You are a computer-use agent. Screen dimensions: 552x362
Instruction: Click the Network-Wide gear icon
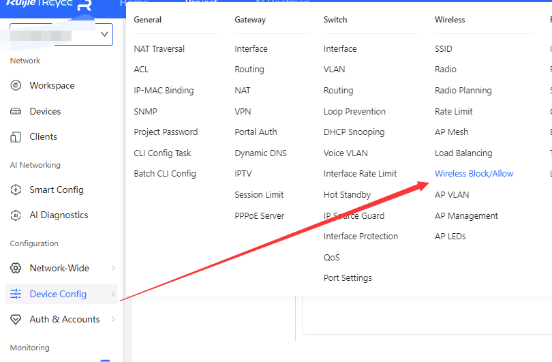[x=16, y=268]
